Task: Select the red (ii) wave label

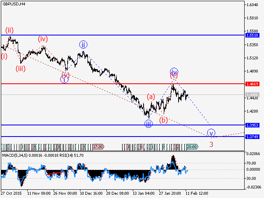Action: (9, 31)
